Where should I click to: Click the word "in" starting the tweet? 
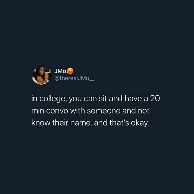tap(34, 99)
